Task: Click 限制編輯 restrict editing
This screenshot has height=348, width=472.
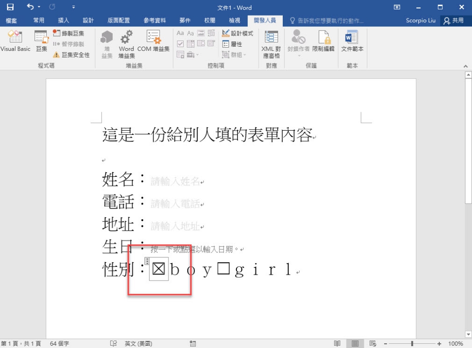Action: click(x=323, y=41)
